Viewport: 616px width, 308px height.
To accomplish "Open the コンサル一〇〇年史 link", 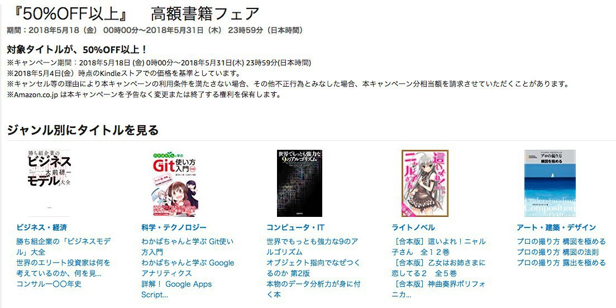I will 49,283.
